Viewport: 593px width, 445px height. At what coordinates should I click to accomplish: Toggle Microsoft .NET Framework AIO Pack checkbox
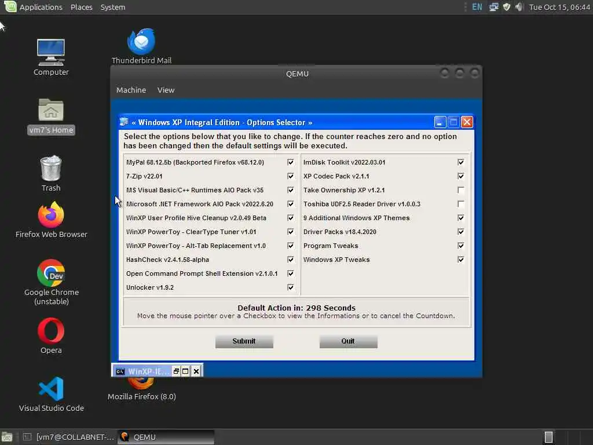291,204
